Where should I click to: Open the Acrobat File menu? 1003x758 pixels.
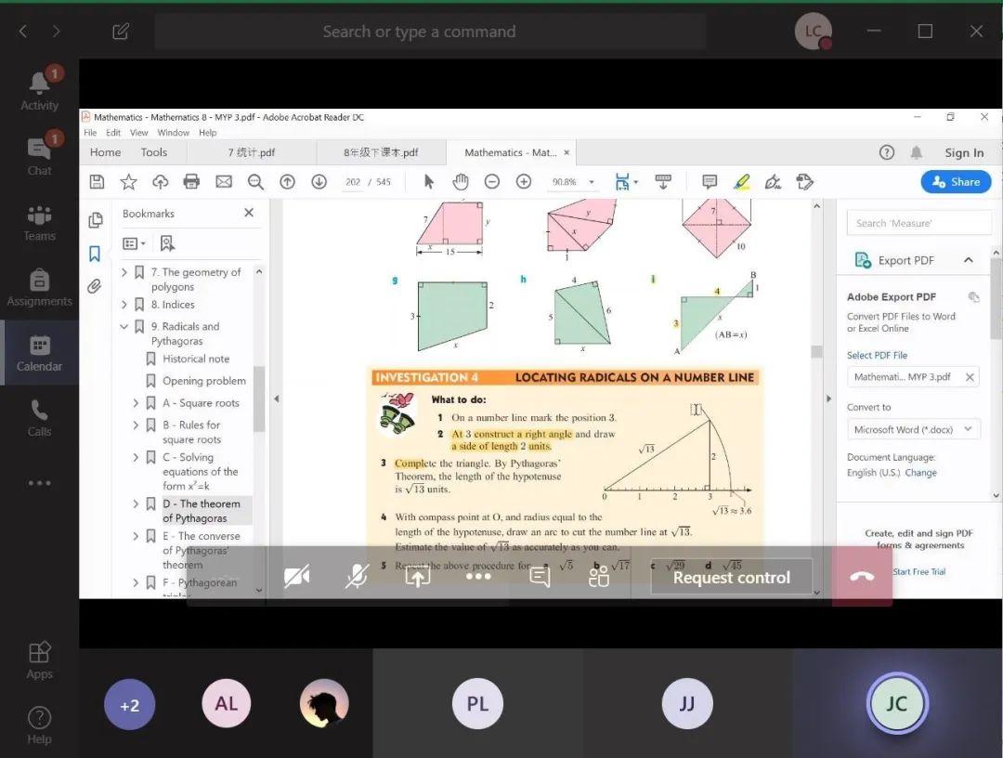(90, 133)
